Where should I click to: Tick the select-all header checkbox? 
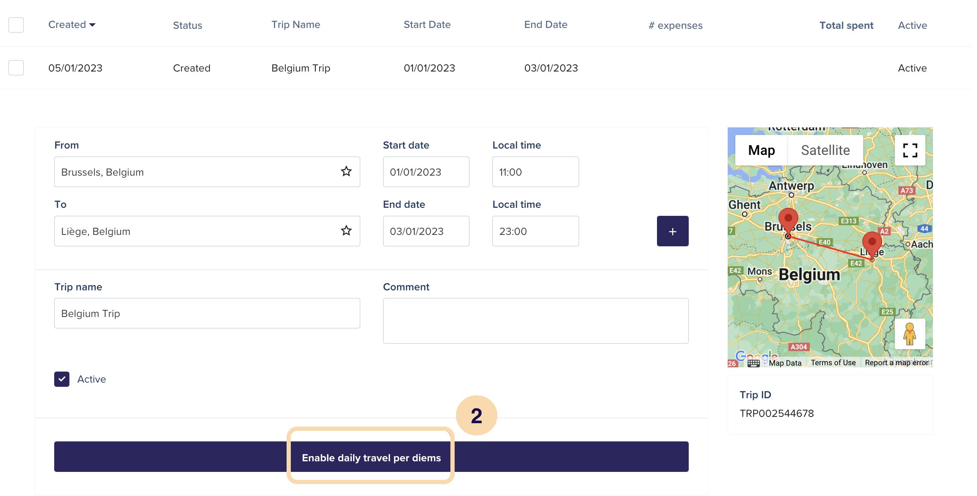16,25
